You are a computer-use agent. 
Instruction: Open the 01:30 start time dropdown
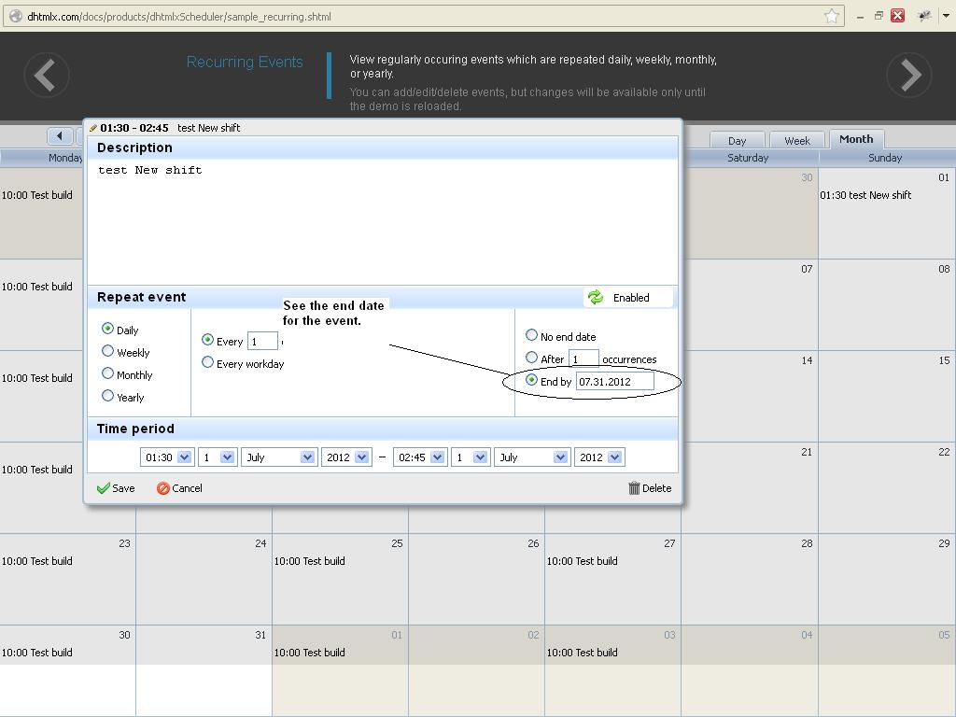point(167,457)
